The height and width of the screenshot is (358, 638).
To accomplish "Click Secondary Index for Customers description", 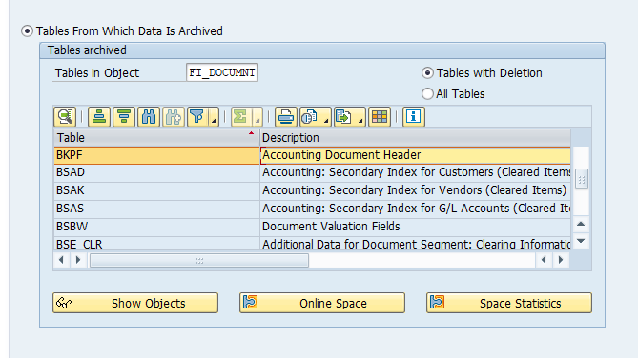I will (x=416, y=172).
